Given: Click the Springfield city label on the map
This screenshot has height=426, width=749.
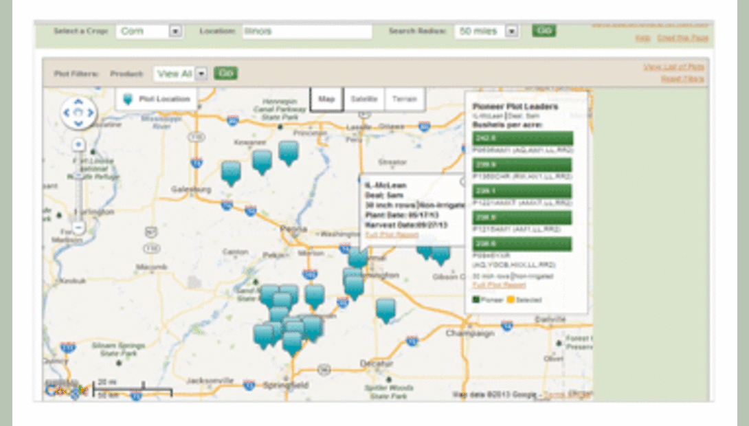Looking at the screenshot, I should pyautogui.click(x=286, y=385).
